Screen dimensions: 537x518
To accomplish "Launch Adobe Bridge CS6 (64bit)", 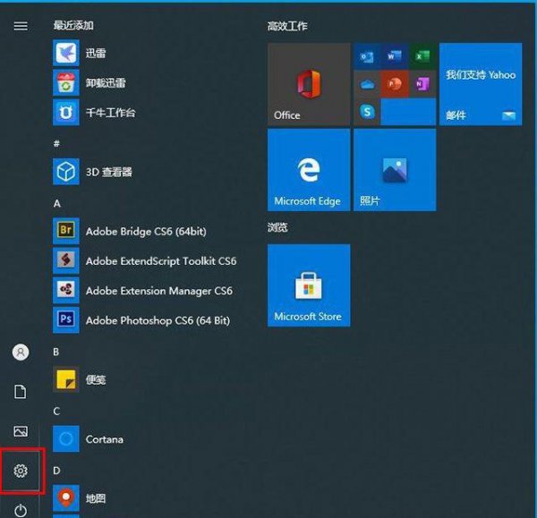I will tap(130, 231).
